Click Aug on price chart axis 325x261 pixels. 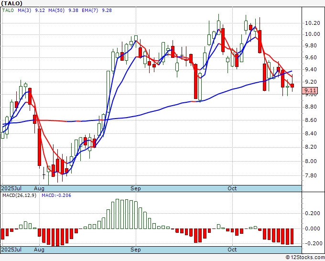point(39,188)
